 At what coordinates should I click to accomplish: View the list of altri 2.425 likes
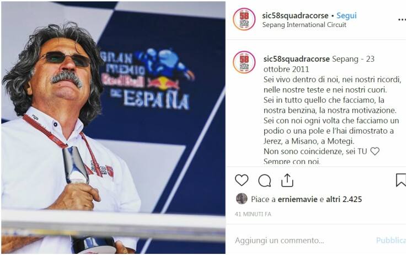pos(344,199)
